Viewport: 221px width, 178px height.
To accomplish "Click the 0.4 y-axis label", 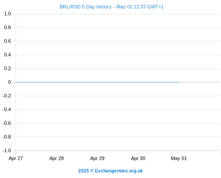I will point(8,55).
